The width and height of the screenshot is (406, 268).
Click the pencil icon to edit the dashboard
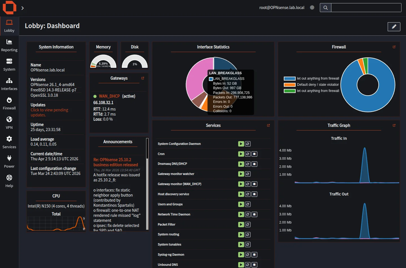[394, 27]
